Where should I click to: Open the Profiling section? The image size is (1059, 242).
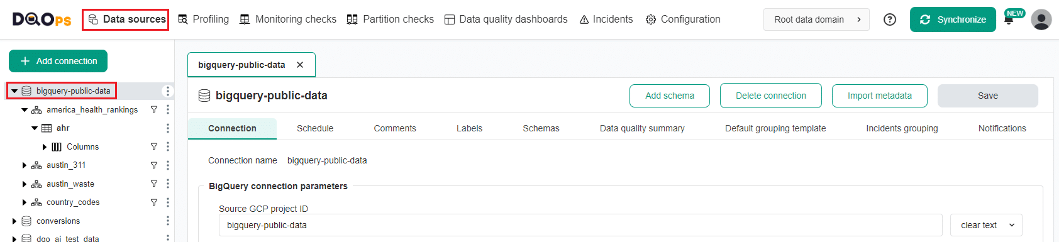coord(204,19)
